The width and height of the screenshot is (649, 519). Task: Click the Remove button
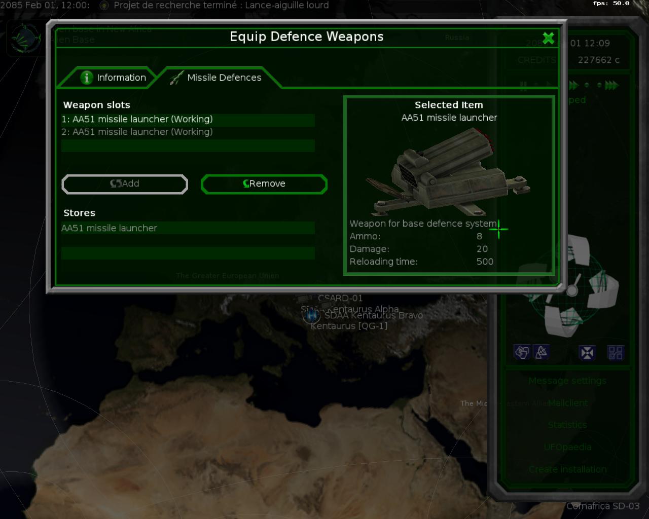tap(264, 184)
